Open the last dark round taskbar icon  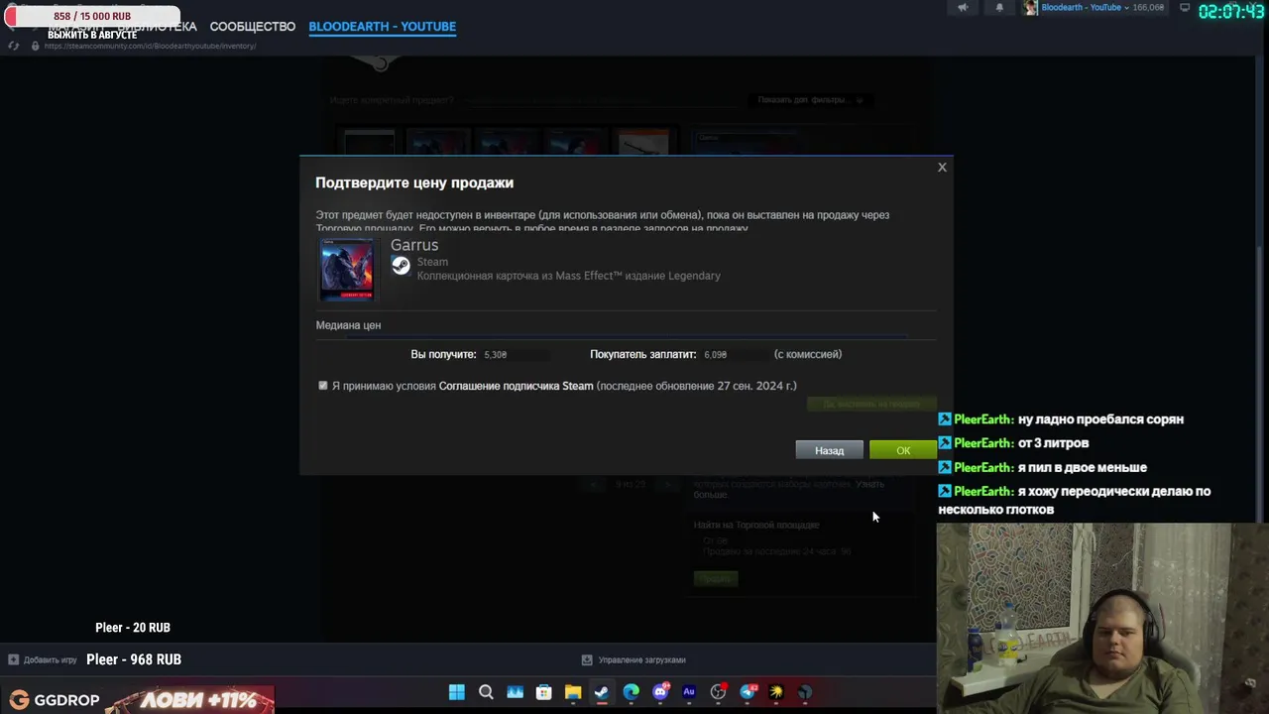(805, 692)
